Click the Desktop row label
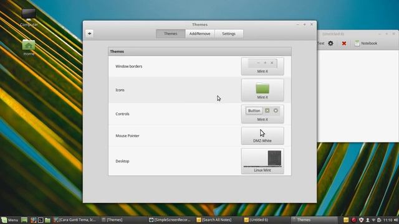Screen dimensions: 399x224 click(x=122, y=161)
